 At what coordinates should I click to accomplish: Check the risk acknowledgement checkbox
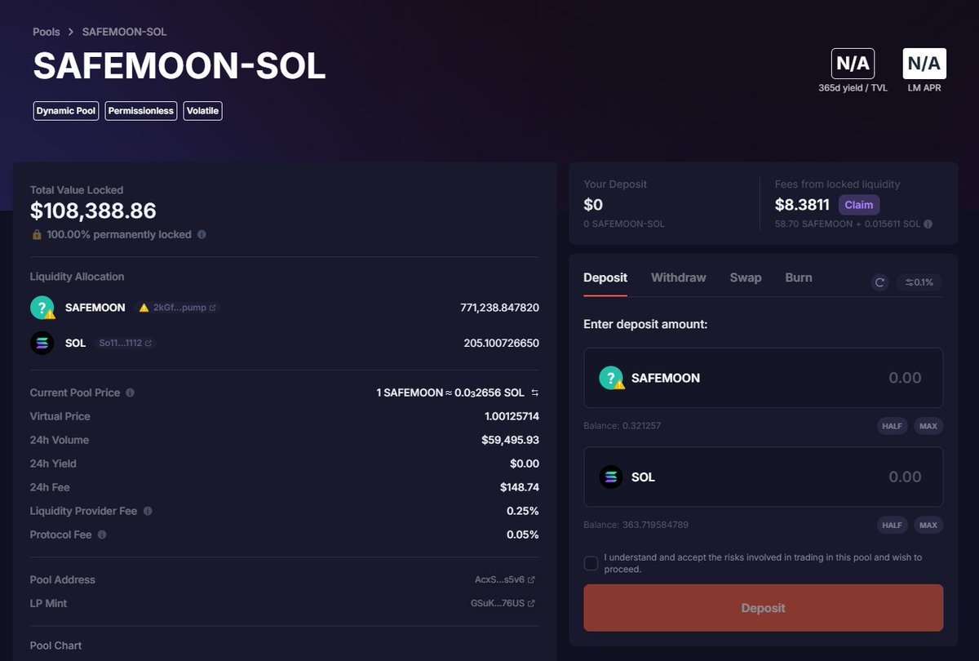coord(591,562)
